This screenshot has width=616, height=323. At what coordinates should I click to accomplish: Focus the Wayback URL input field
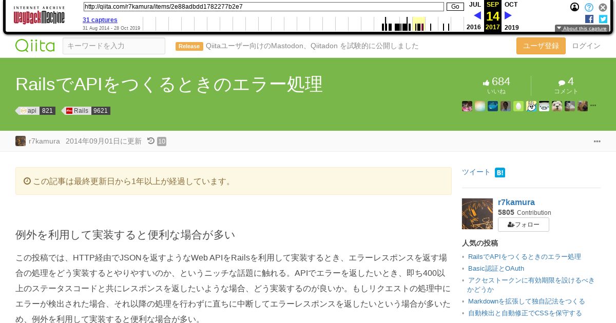[x=263, y=7]
